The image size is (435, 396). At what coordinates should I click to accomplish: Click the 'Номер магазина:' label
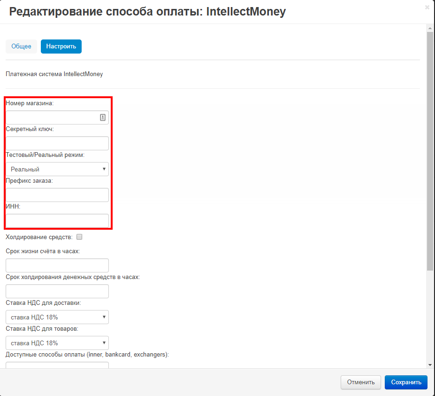point(30,103)
